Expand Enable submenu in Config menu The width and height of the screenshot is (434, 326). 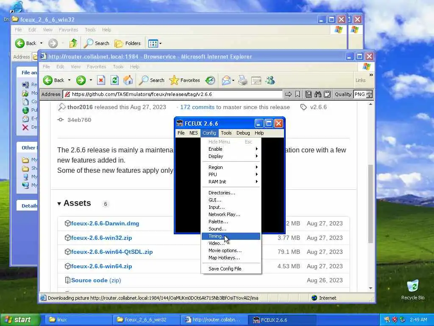[x=231, y=149]
